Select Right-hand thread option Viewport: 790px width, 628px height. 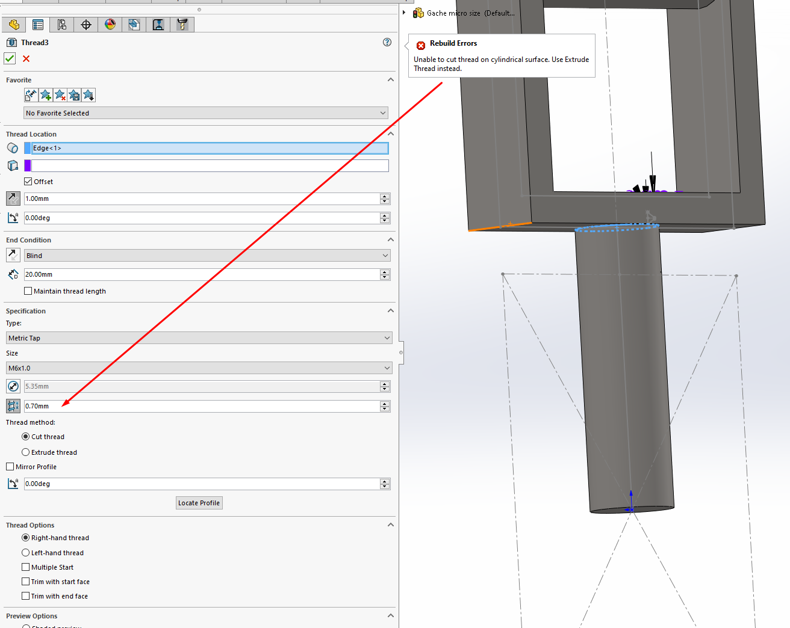coord(25,538)
